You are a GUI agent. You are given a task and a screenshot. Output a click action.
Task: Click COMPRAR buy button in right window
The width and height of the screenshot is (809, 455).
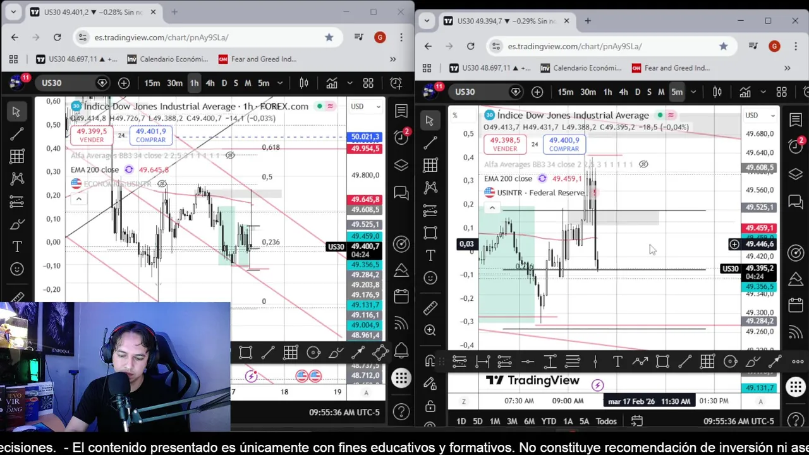point(564,144)
